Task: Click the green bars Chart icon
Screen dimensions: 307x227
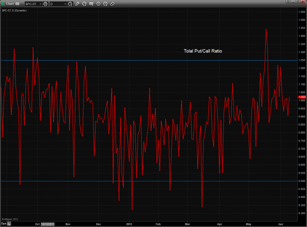Action: 3,4
